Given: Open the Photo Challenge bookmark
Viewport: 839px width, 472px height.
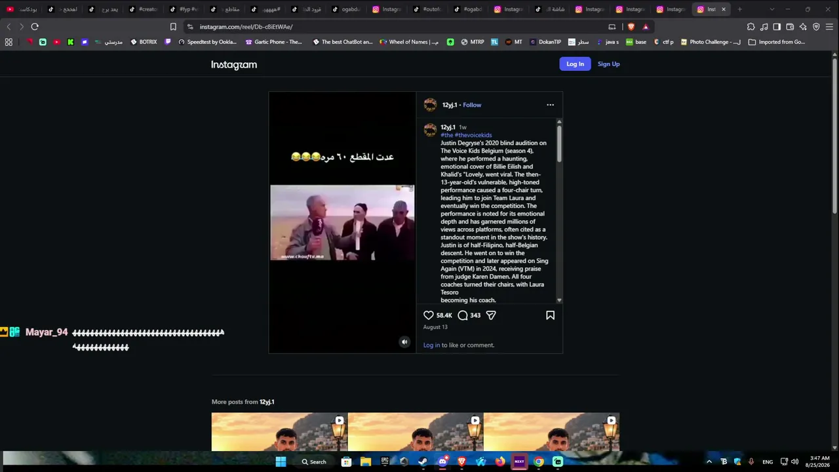Looking at the screenshot, I should tap(711, 42).
